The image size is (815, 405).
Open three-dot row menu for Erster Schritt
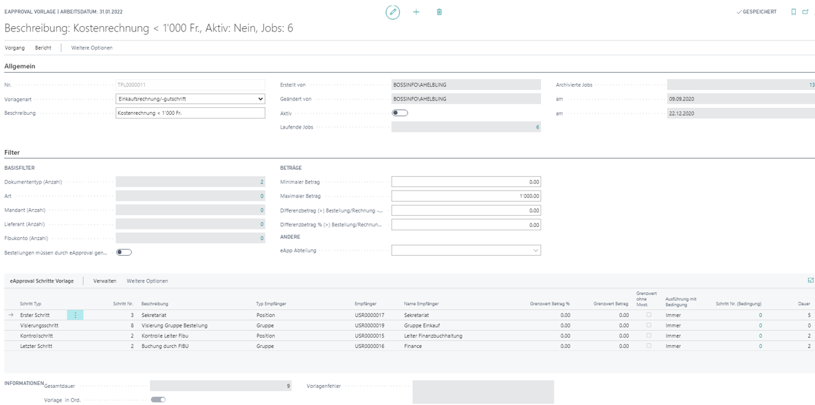[x=76, y=315]
